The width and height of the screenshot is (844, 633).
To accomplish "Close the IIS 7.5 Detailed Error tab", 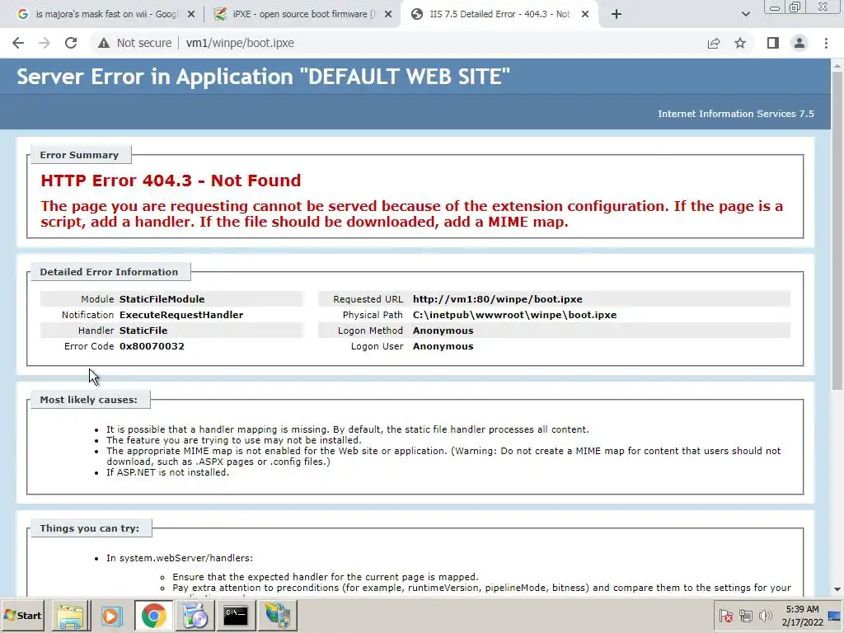I will tap(585, 15).
